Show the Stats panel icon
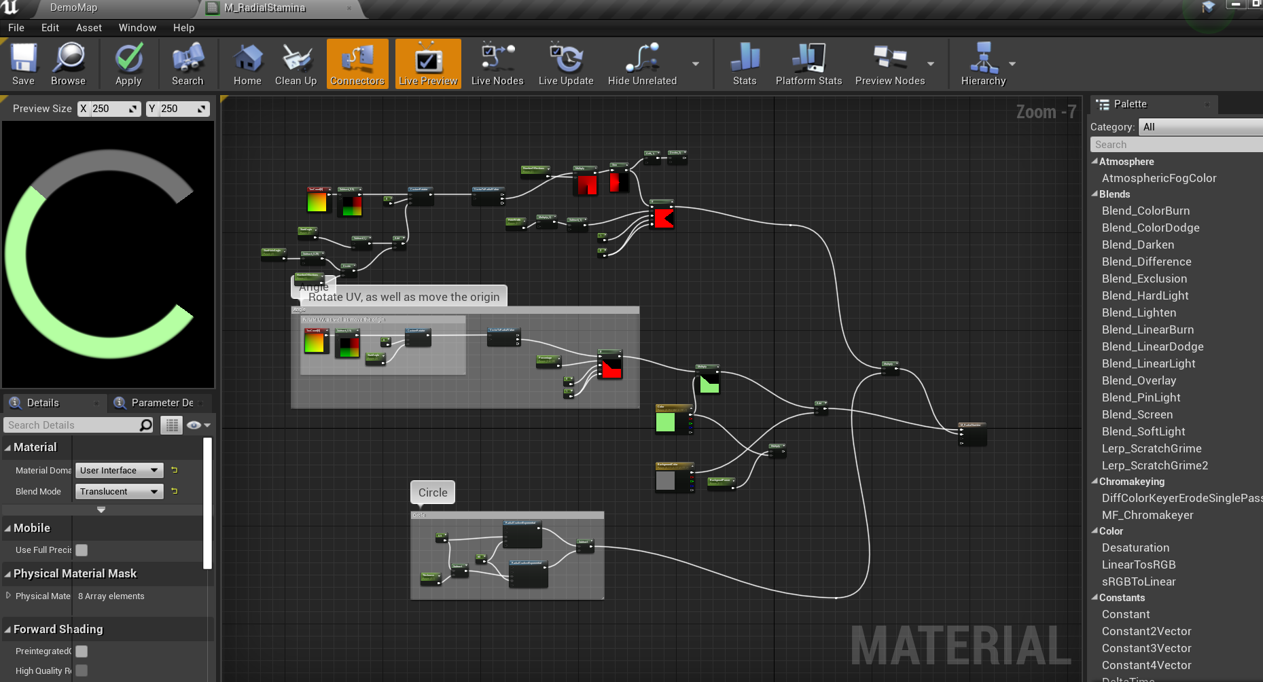The height and width of the screenshot is (682, 1263). tap(745, 64)
